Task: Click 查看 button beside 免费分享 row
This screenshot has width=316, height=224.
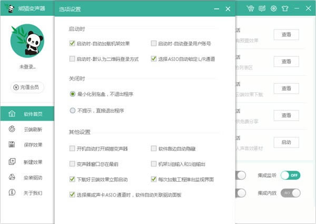Action: [286, 115]
